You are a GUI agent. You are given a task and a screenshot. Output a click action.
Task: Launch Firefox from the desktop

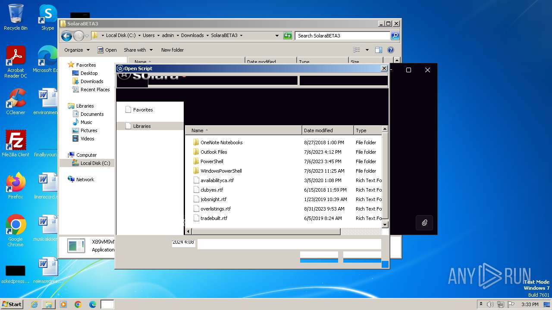(16, 186)
